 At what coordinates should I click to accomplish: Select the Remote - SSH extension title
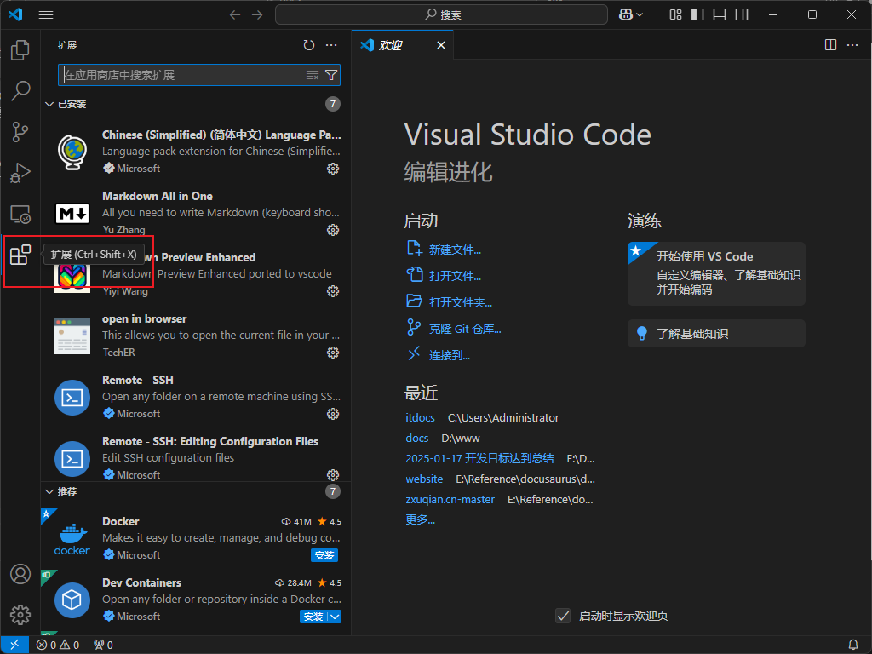tap(138, 380)
